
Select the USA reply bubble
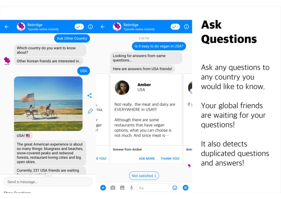[x=84, y=71]
